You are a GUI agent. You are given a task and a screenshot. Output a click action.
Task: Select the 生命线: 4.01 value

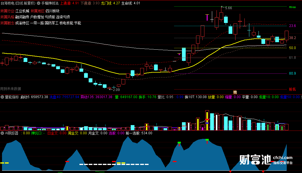pos(131,3)
